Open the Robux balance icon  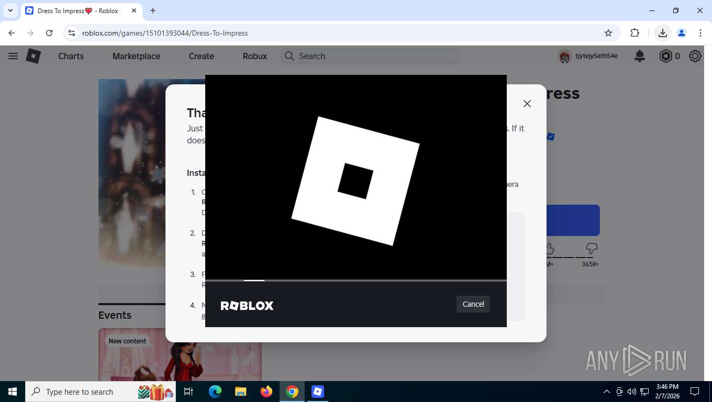coord(665,56)
